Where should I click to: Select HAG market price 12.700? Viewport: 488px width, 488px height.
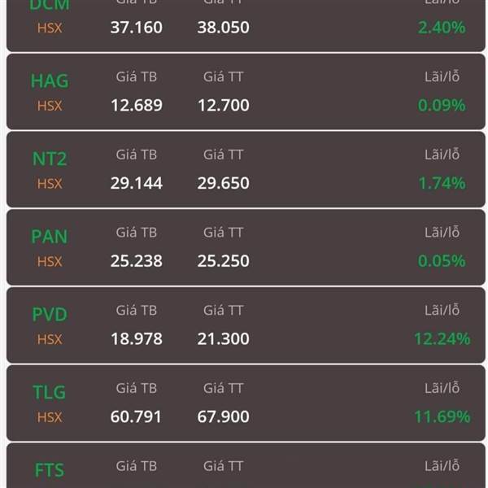(224, 105)
